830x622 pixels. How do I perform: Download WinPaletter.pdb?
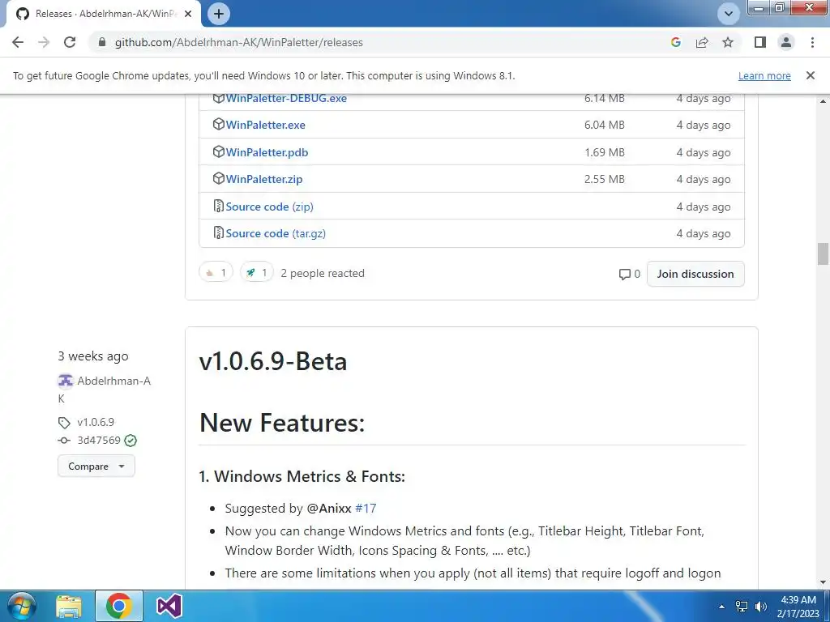(x=267, y=152)
